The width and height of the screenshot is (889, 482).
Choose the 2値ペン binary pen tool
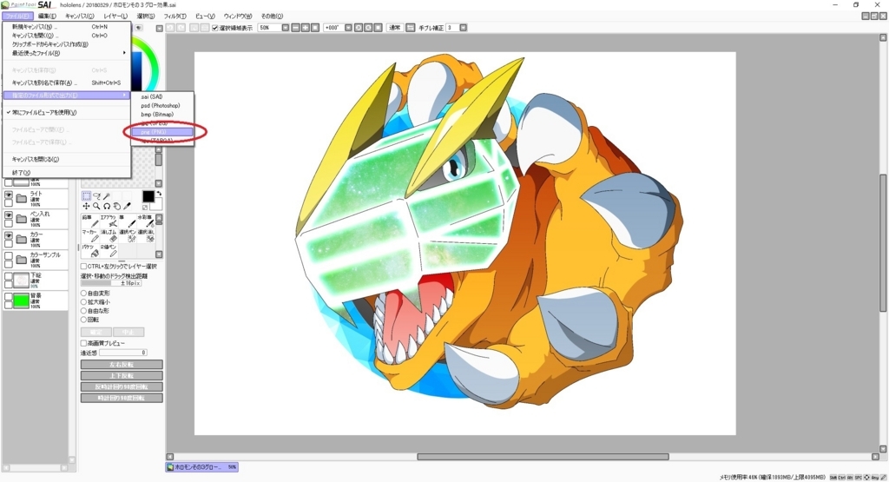pyautogui.click(x=108, y=251)
